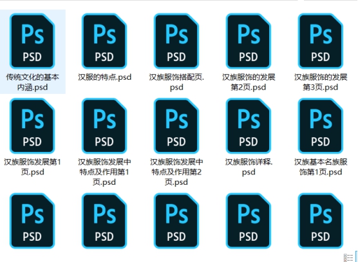
Task: Click the 汉族服饰发展第1页.psd Ps icon
Action: click(32, 126)
